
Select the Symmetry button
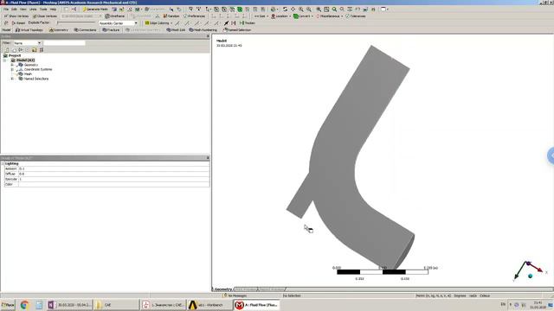pyautogui.click(x=59, y=30)
